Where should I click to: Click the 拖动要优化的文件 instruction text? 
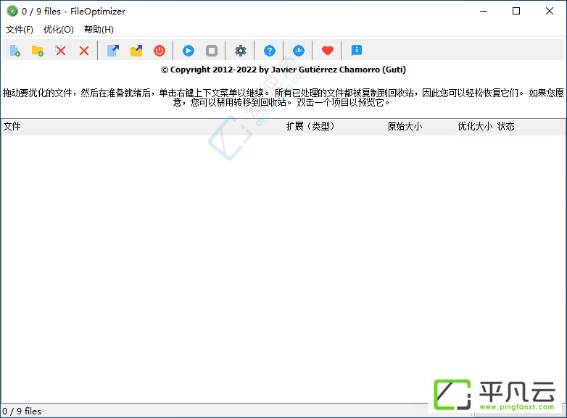(283, 98)
